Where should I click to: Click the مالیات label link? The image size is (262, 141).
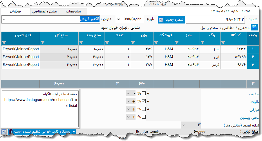[255, 102]
